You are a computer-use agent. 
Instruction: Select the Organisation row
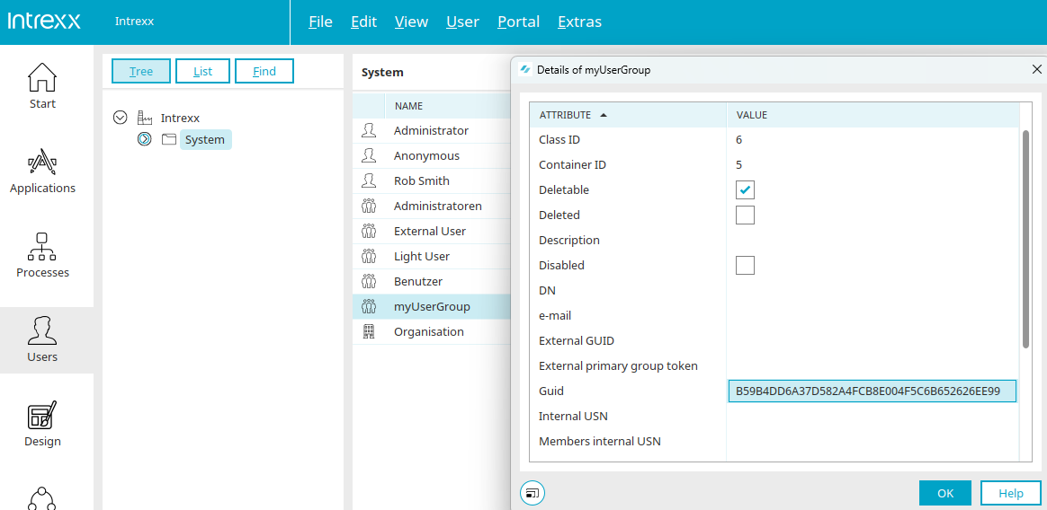point(432,331)
